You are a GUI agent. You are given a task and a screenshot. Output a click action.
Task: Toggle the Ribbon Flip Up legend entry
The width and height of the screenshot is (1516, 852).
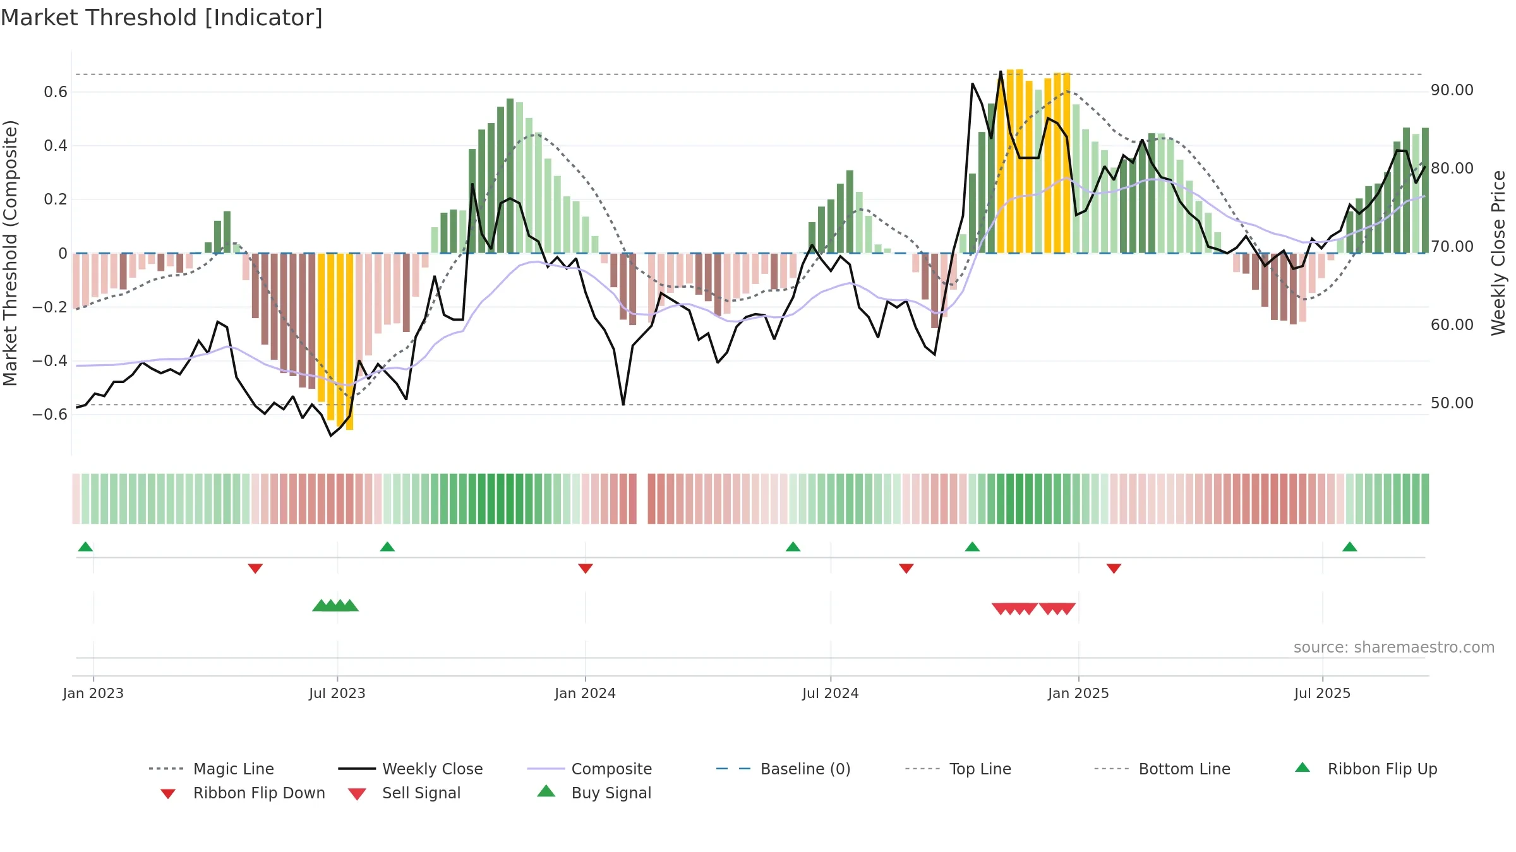point(1366,769)
